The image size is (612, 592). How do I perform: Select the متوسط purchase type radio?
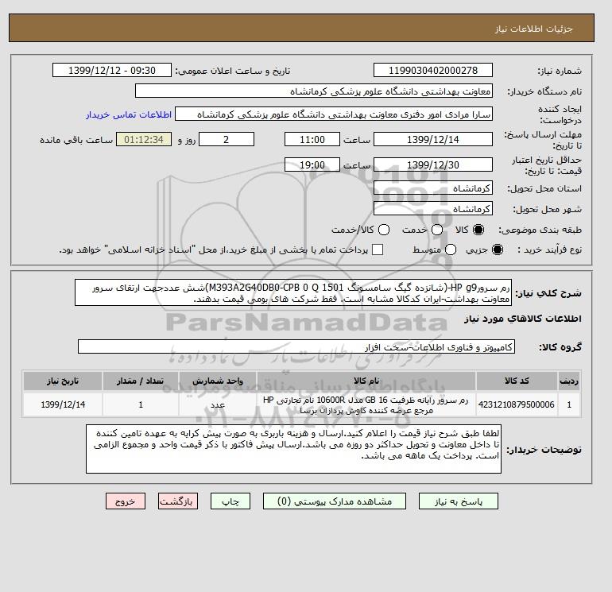click(451, 250)
